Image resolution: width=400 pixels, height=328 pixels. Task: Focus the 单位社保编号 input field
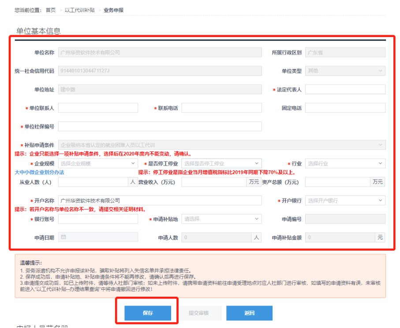pos(160,126)
